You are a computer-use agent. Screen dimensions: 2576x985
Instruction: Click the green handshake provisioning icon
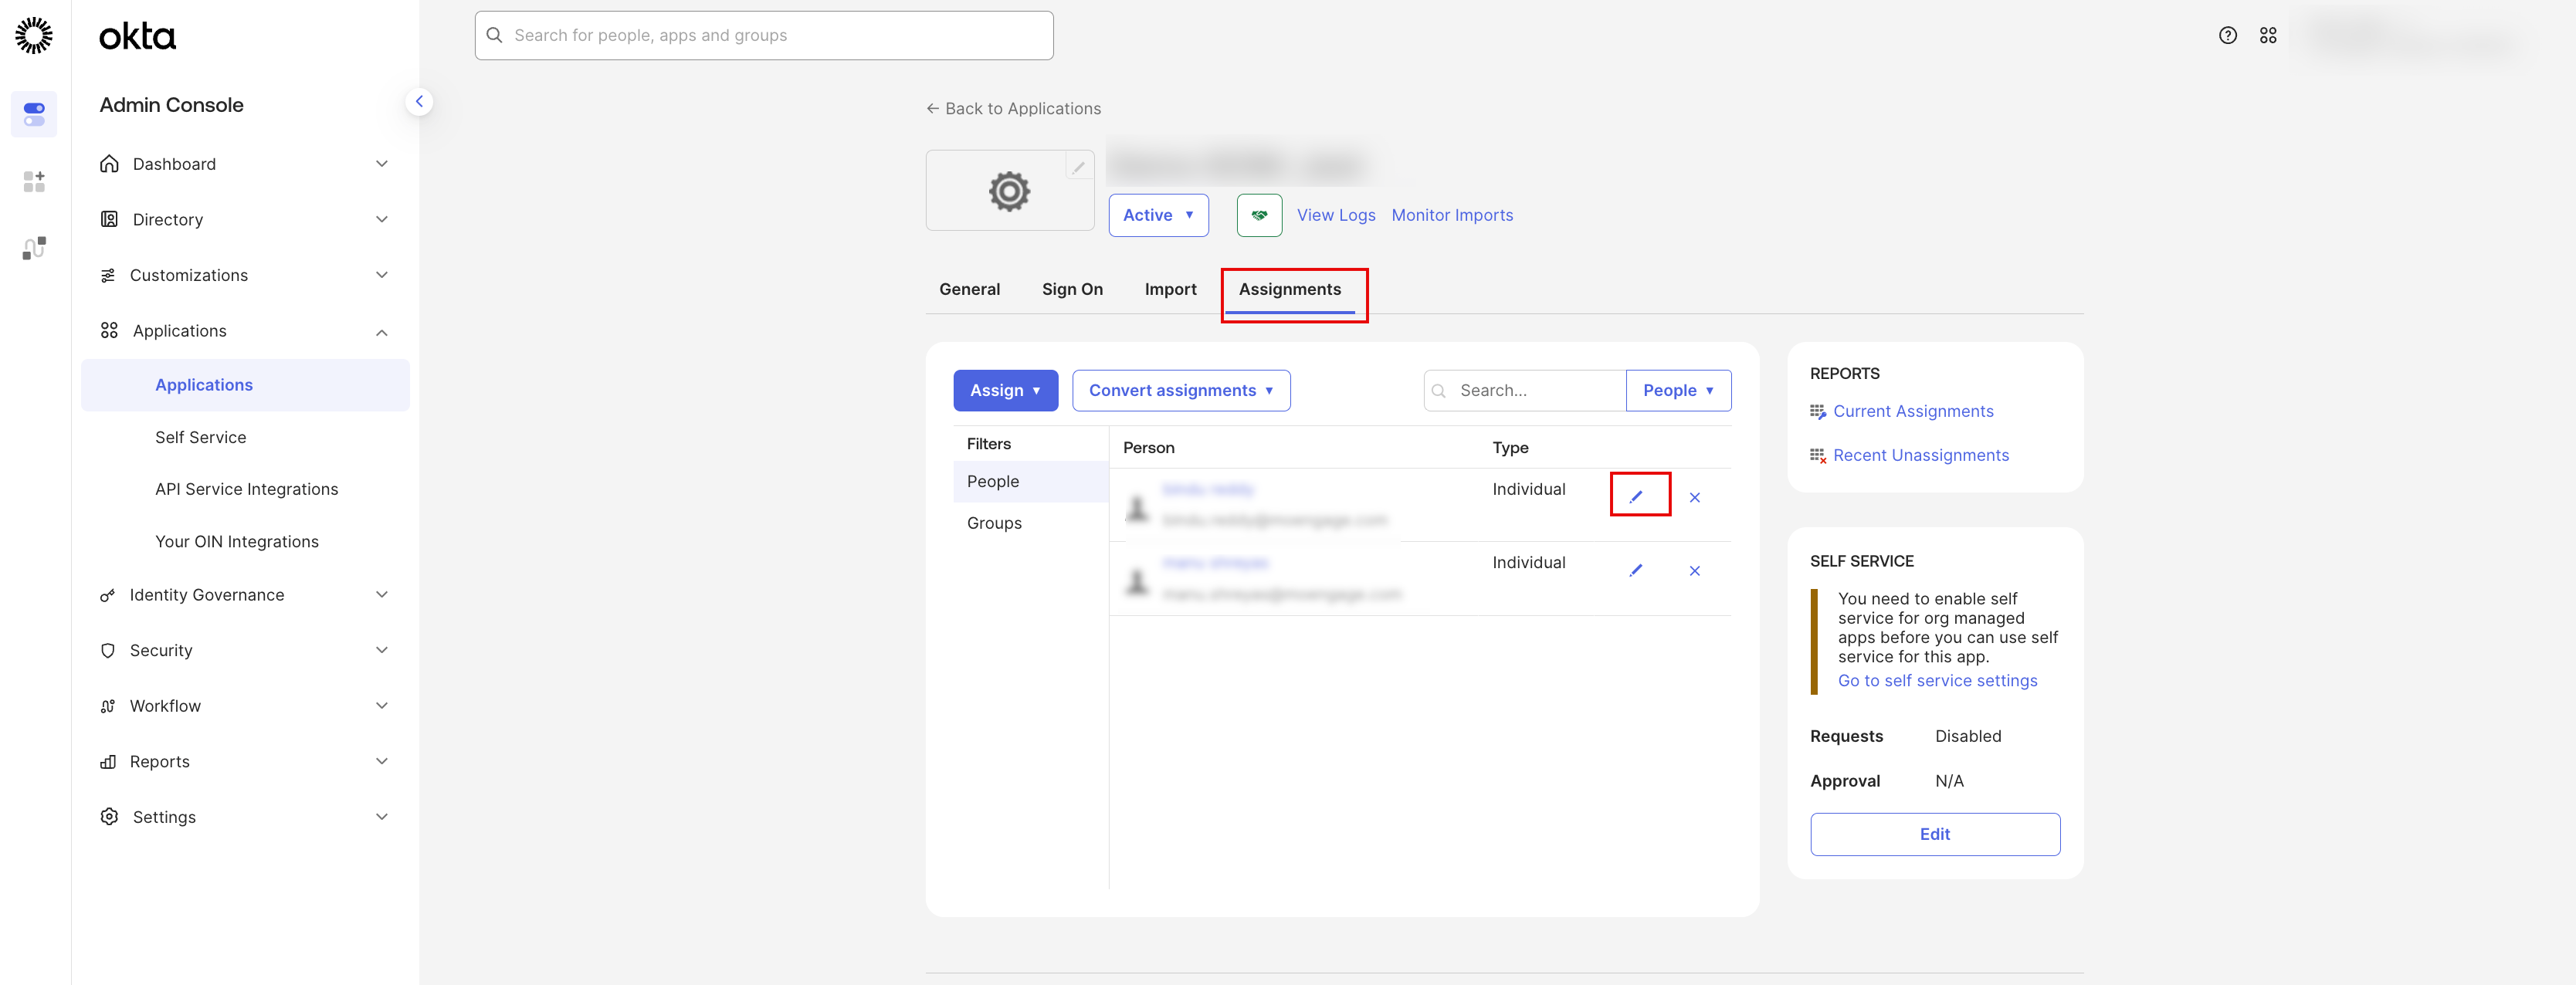point(1259,215)
